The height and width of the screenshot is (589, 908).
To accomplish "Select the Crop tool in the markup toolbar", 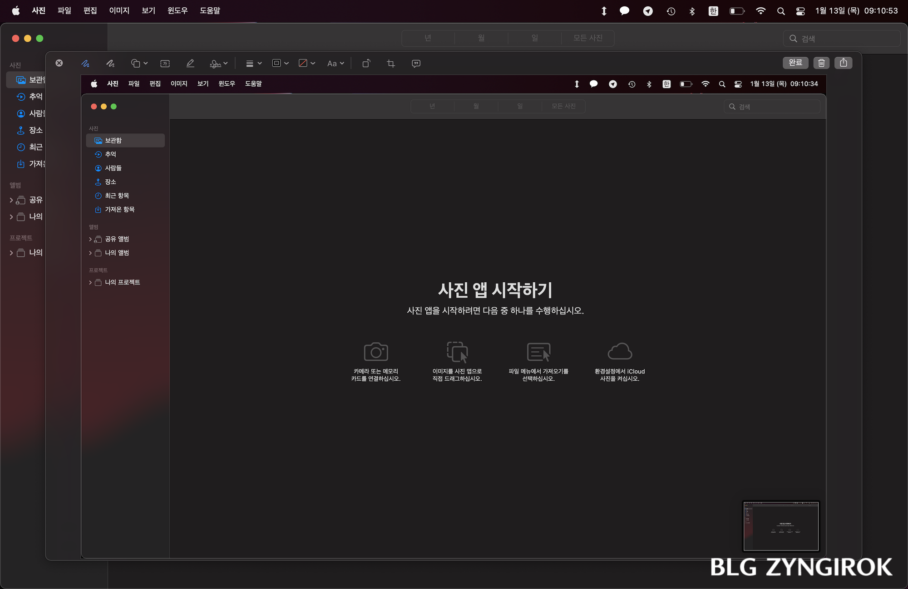I will point(390,63).
